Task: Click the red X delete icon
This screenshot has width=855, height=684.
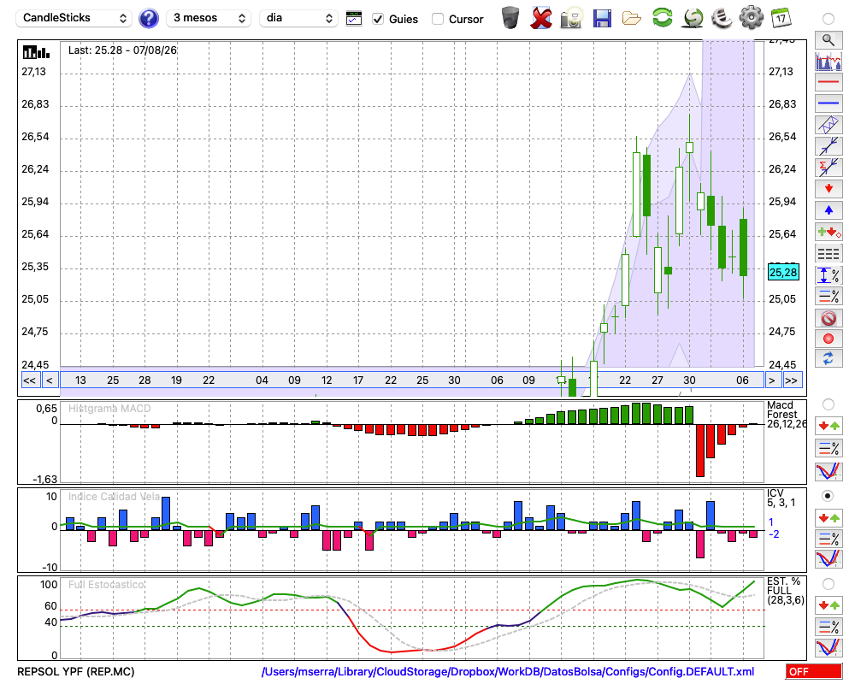Action: coord(541,18)
